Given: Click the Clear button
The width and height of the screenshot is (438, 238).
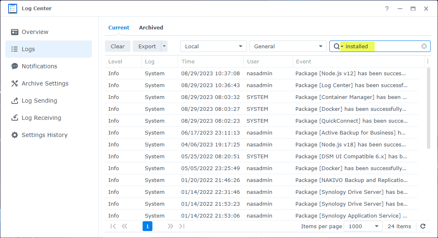Looking at the screenshot, I should (118, 46).
